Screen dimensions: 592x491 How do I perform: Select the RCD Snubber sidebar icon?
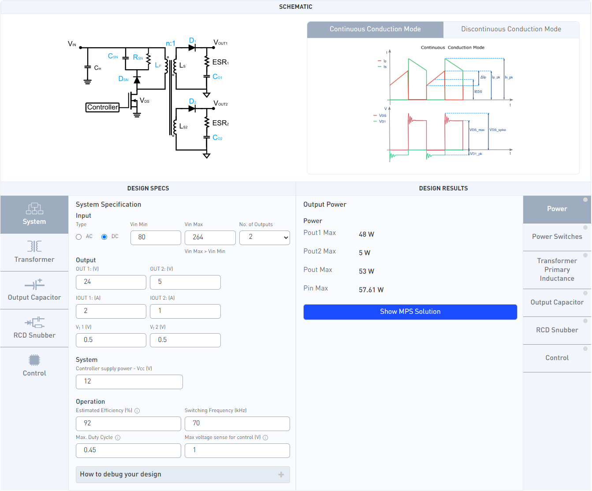34,322
